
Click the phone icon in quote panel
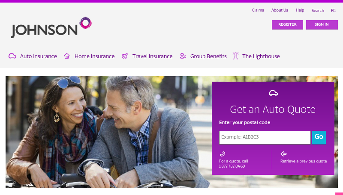(223, 154)
